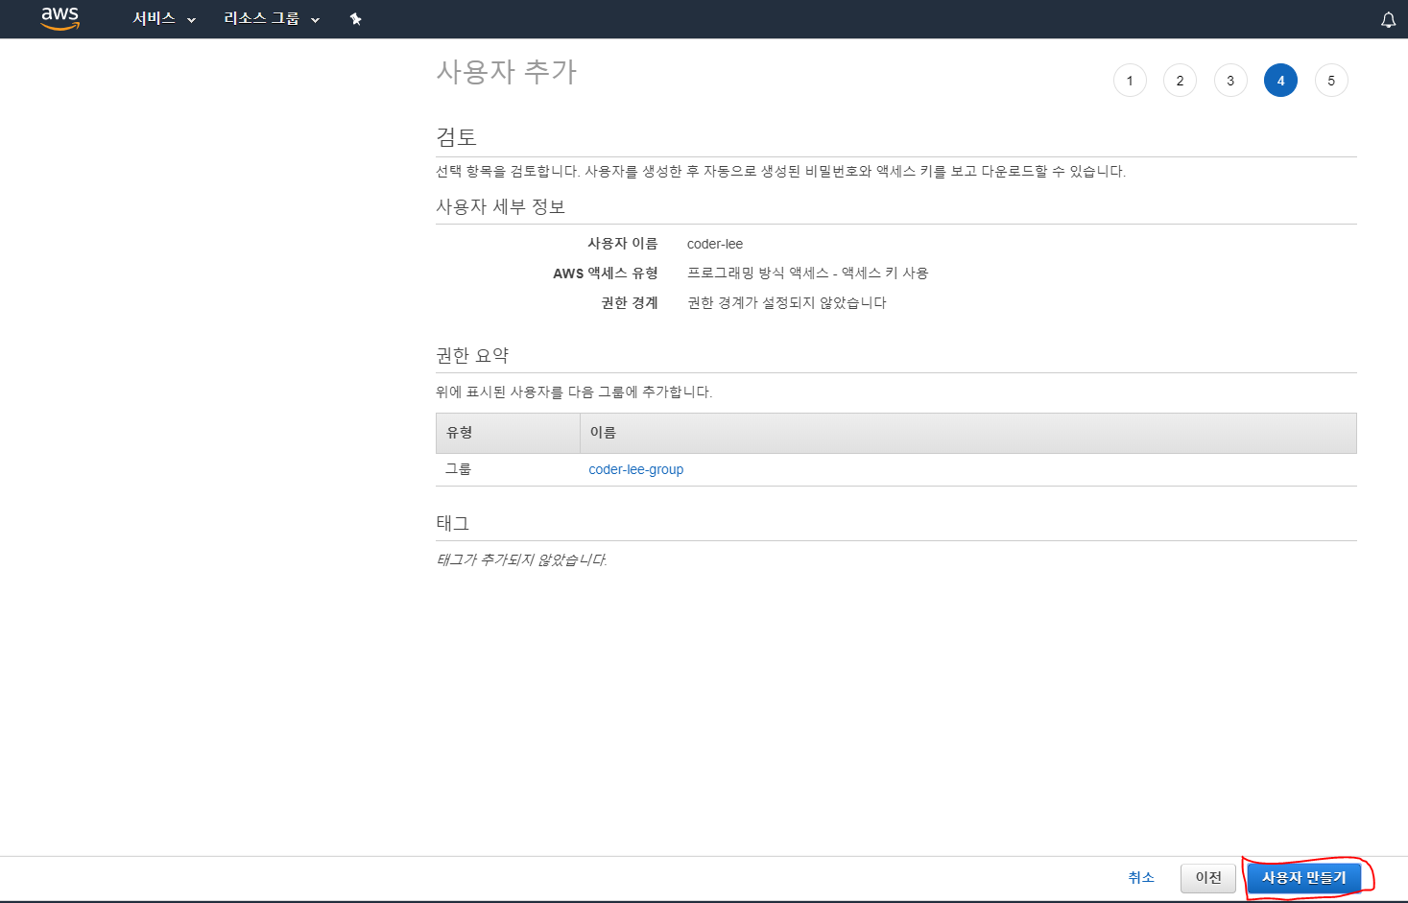1408x903 pixels.
Task: Click the AWS logo home icon
Action: 60,18
